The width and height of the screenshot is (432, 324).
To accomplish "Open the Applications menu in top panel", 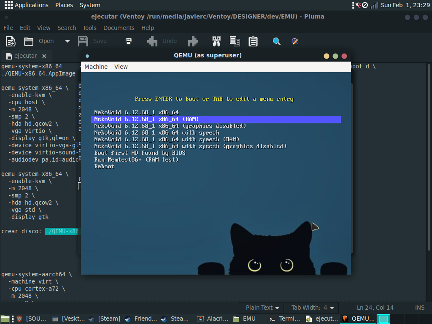I will 31,5.
